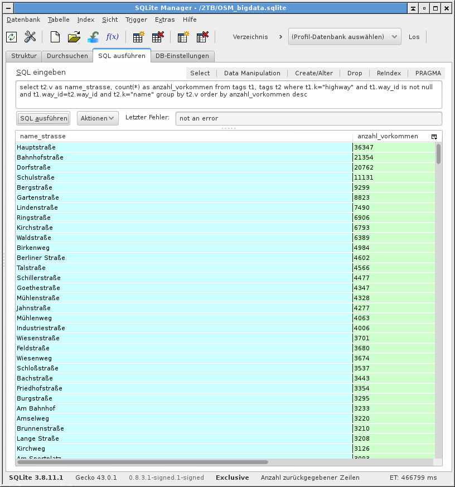Image resolution: width=455 pixels, height=487 pixels.
Task: Switch to the Struktur tab
Action: (x=23, y=56)
